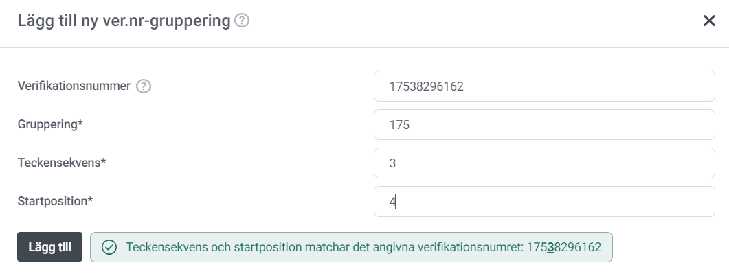Focus the Verifikationsnummer input field
729x278 pixels.
tap(544, 86)
